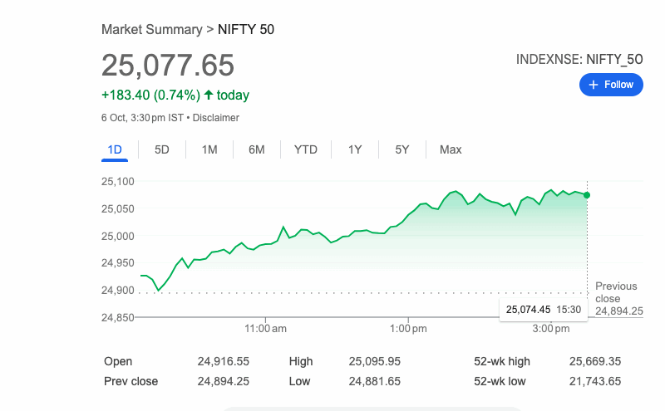Click the 25,074.45 15:30 chart tooltip
Viewport: 665px width, 411px height.
[x=543, y=309]
